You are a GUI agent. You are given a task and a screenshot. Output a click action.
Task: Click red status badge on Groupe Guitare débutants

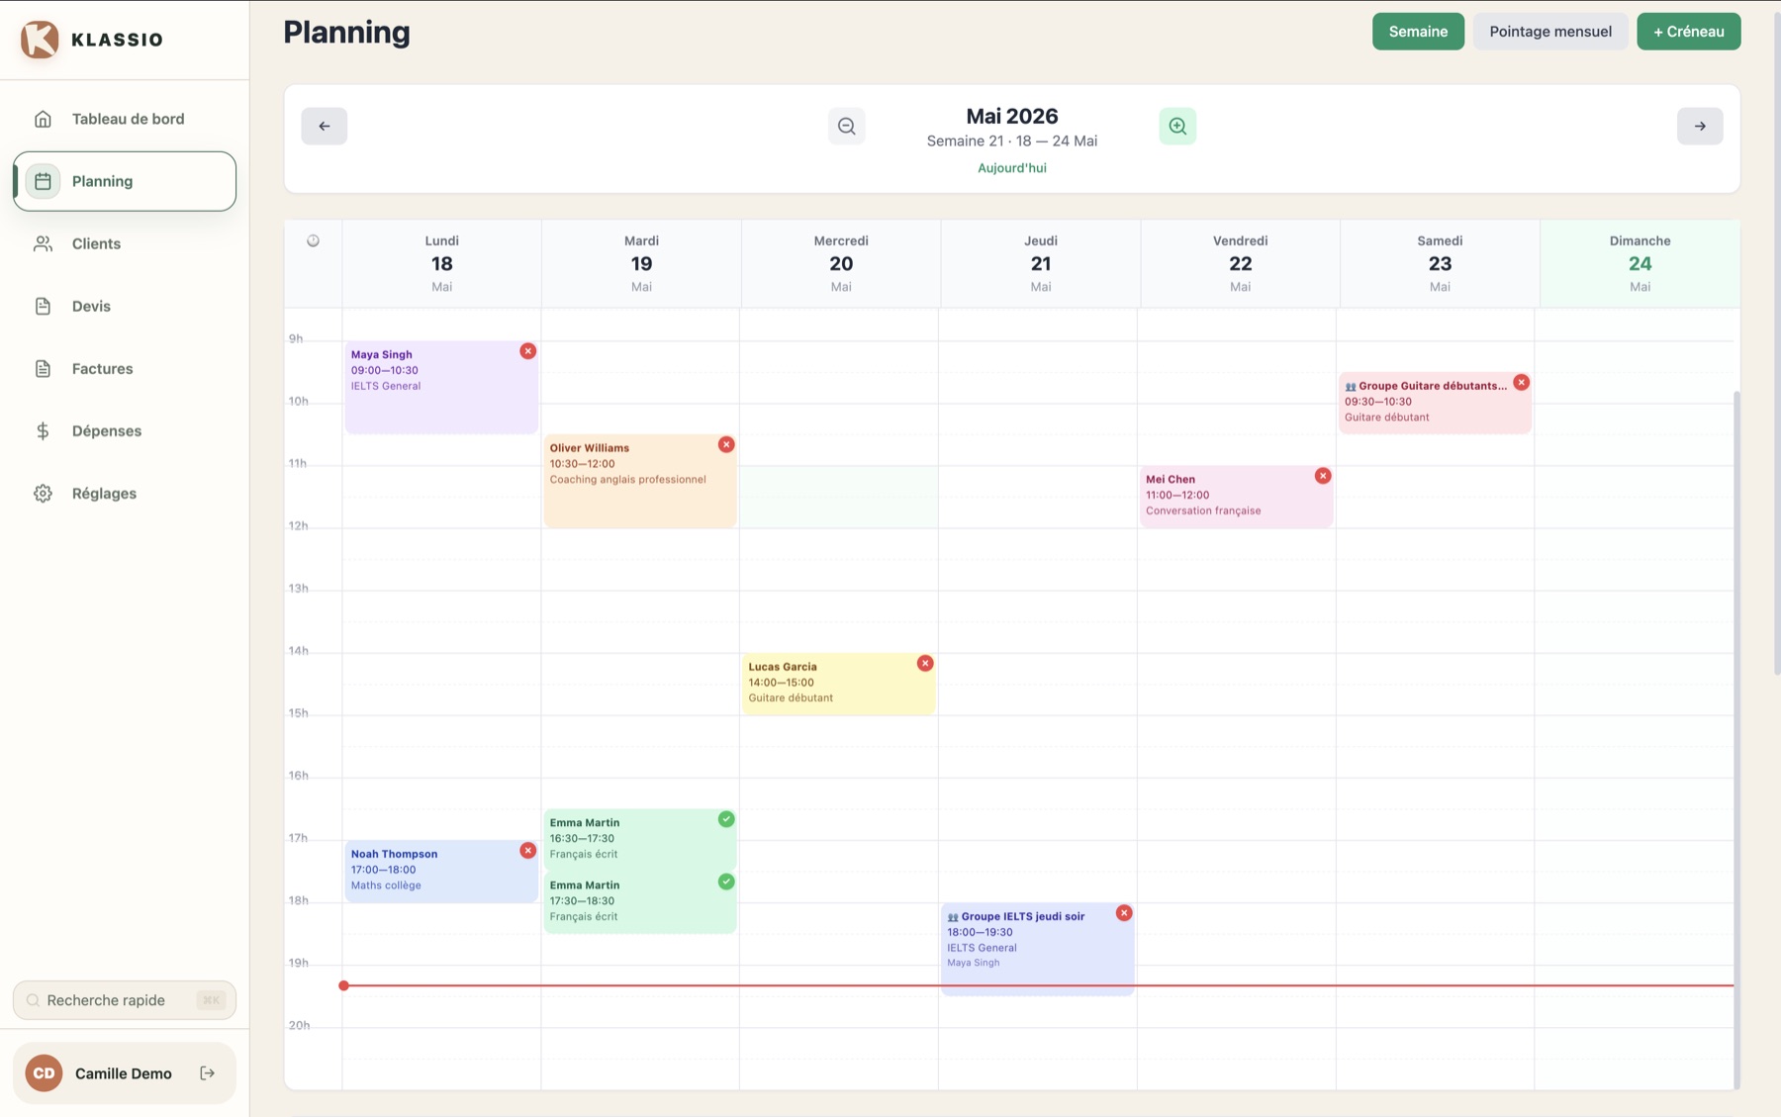click(1522, 382)
